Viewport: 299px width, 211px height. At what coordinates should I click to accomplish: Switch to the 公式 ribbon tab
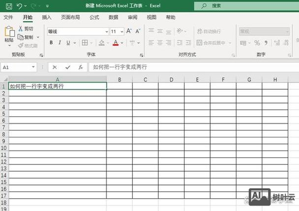(94, 17)
